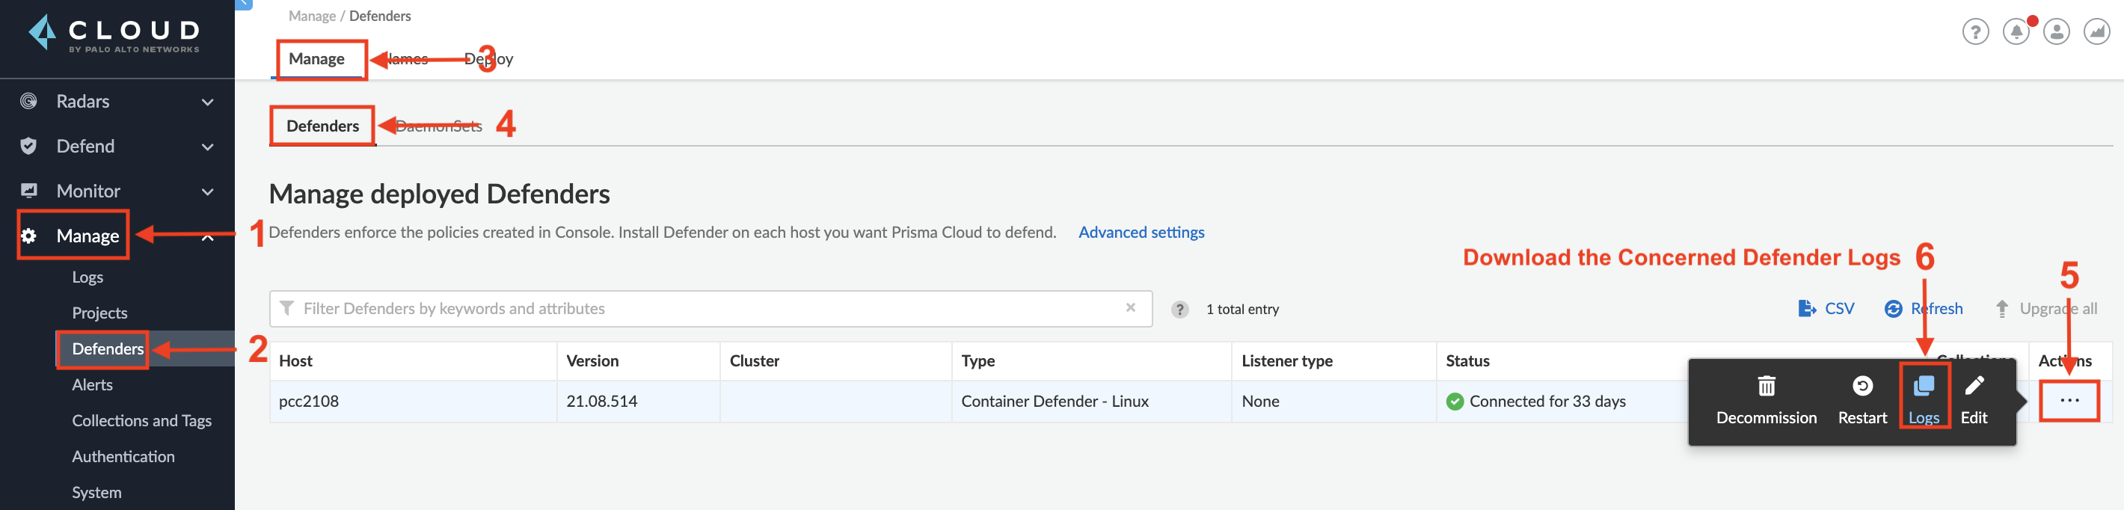Click the Decommission trash icon
The height and width of the screenshot is (510, 2124).
point(1767,387)
